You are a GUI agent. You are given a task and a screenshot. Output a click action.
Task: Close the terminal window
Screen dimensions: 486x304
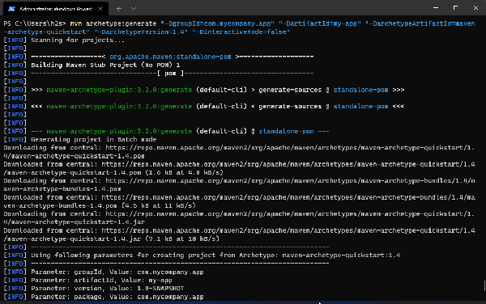(475, 8)
